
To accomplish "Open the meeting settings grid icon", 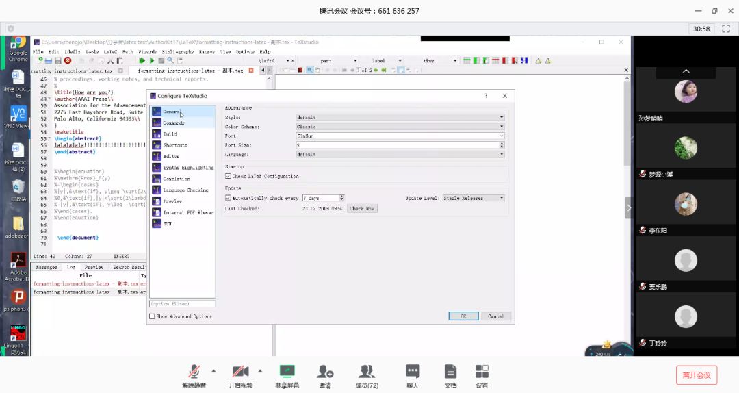I will (x=482, y=372).
